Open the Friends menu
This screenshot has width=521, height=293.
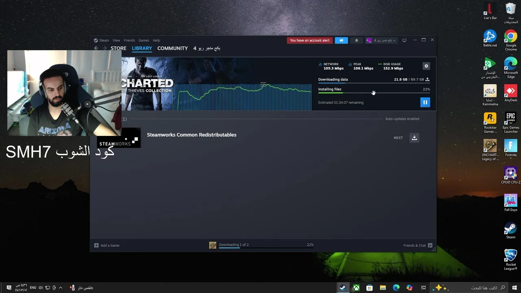click(129, 40)
